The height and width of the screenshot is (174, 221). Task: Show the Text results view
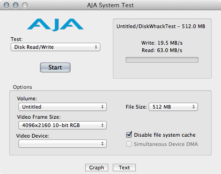pos(124,168)
